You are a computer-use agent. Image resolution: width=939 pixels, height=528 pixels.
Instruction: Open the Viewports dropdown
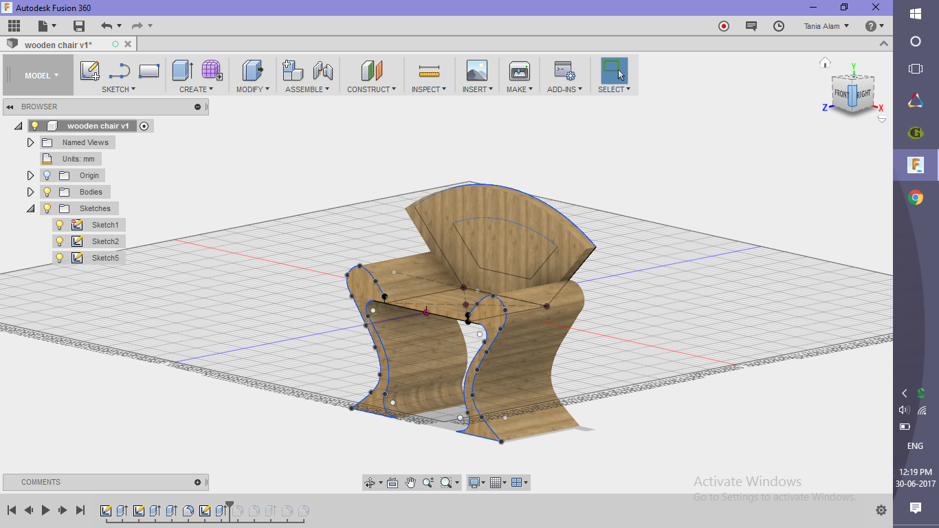[x=520, y=483]
